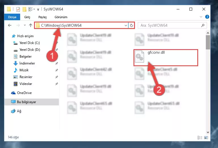Click the 146 öğe status text

13,137
